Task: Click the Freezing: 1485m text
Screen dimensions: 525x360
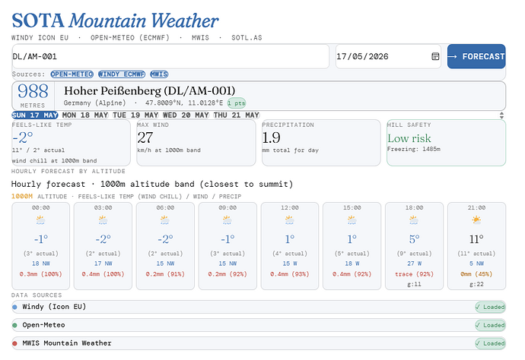Action: (414, 149)
